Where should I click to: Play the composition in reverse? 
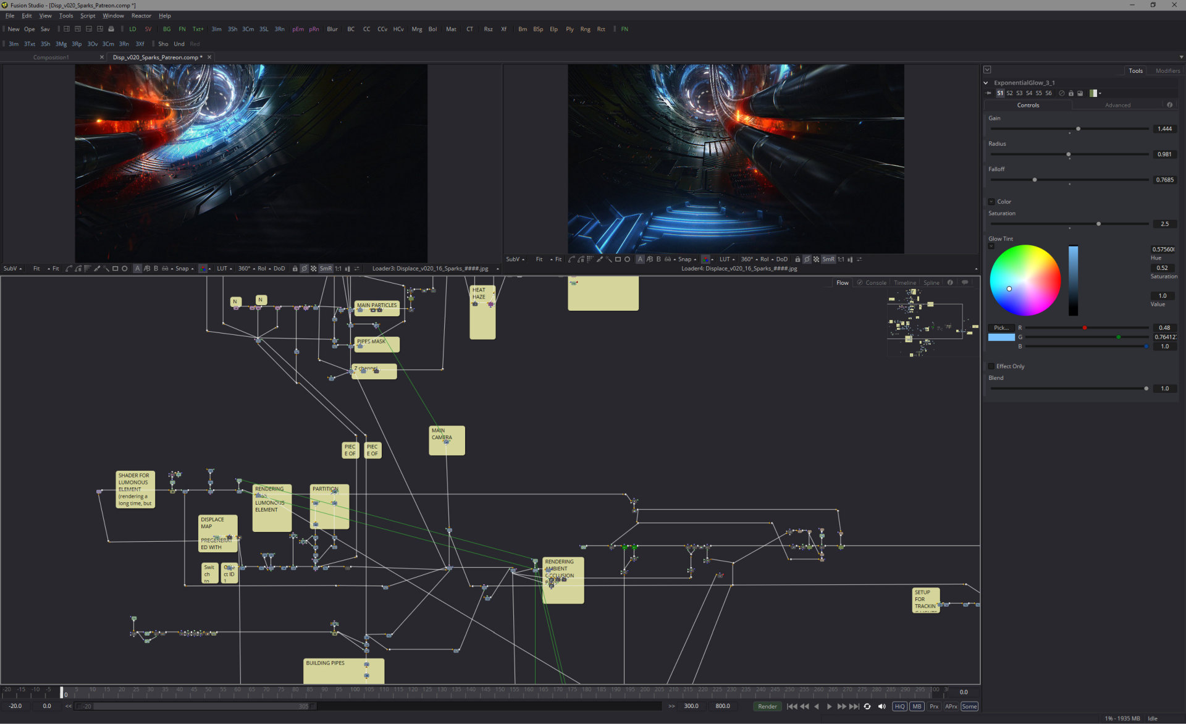tap(817, 706)
